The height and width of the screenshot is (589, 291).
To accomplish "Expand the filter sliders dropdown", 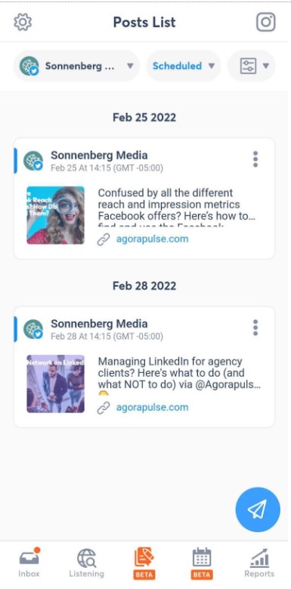I will point(252,66).
